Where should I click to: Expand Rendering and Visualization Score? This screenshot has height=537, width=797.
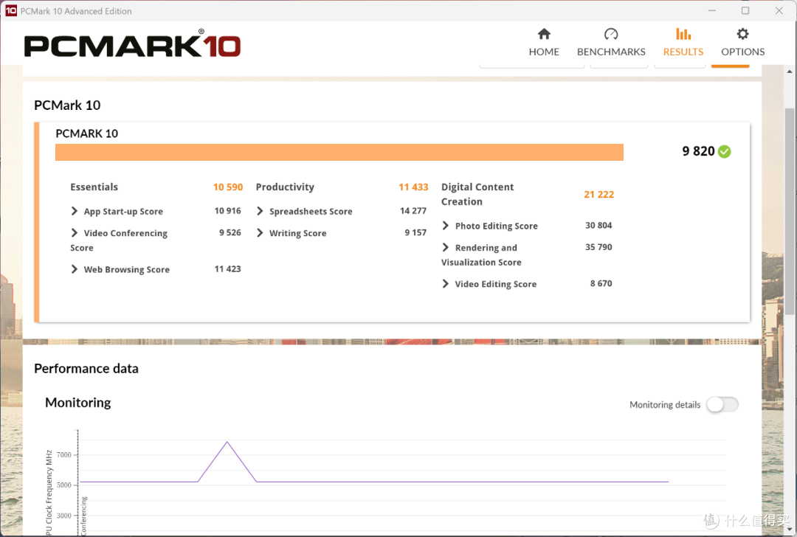(445, 247)
